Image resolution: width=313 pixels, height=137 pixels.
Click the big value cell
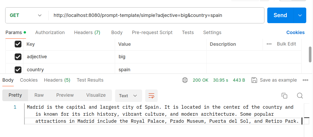(161, 57)
